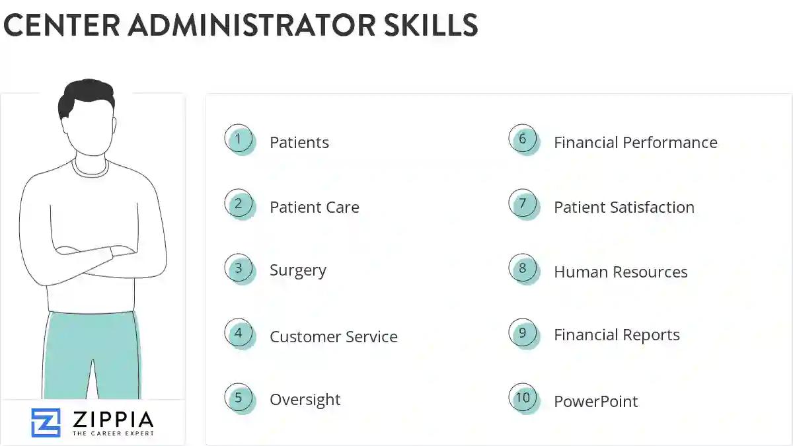This screenshot has height=446, width=793.
Task: Select the number 3 circle icon
Action: [x=239, y=270]
